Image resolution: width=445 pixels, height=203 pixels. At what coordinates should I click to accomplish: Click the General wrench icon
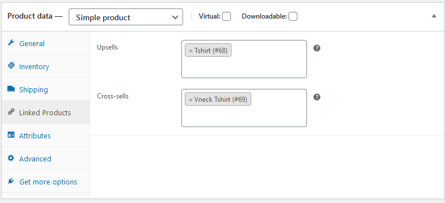point(11,43)
